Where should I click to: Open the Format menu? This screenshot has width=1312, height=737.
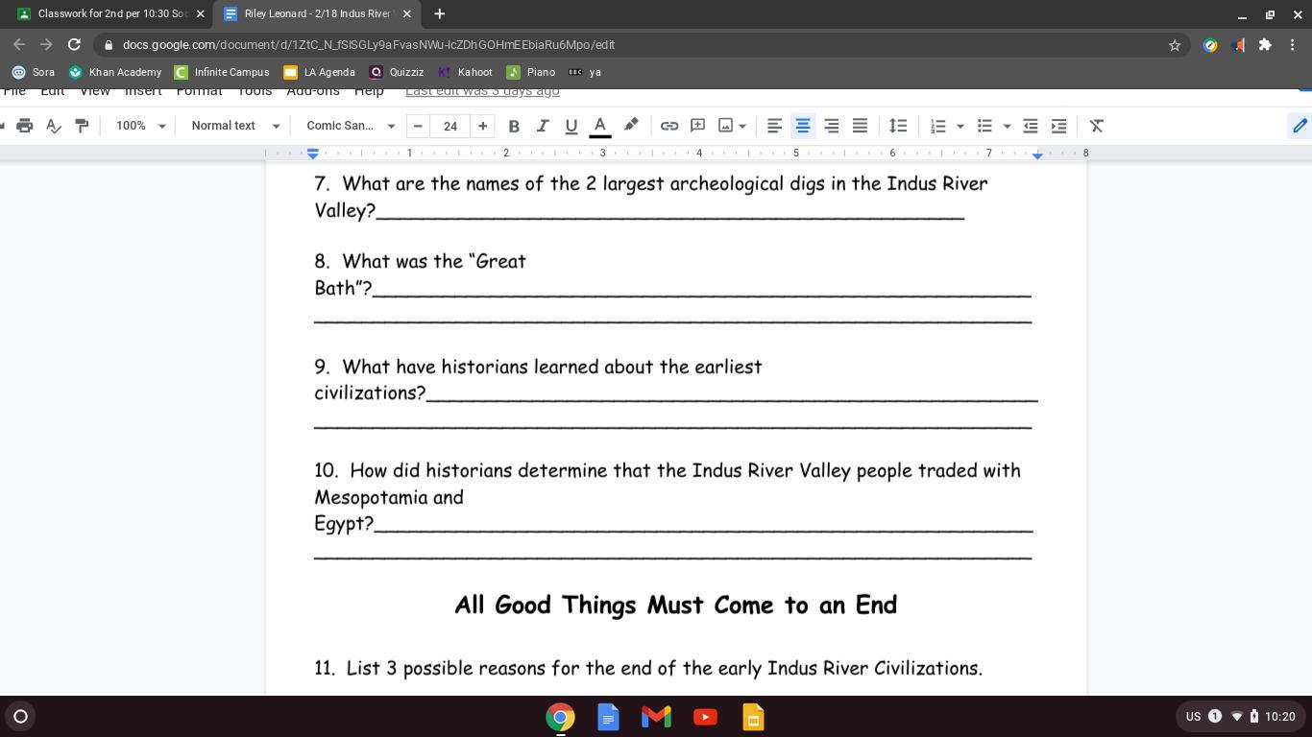pos(199,91)
